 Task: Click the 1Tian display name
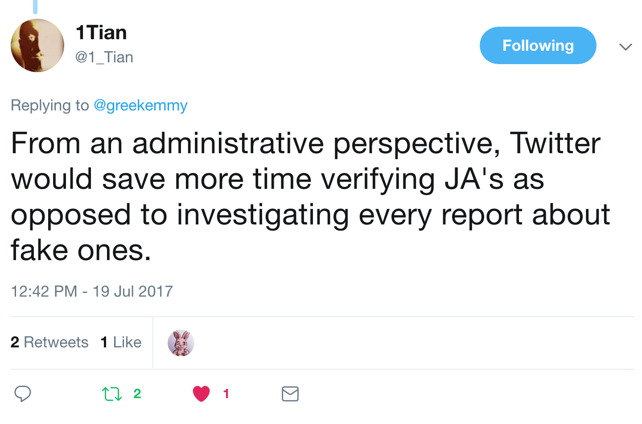pyautogui.click(x=101, y=33)
